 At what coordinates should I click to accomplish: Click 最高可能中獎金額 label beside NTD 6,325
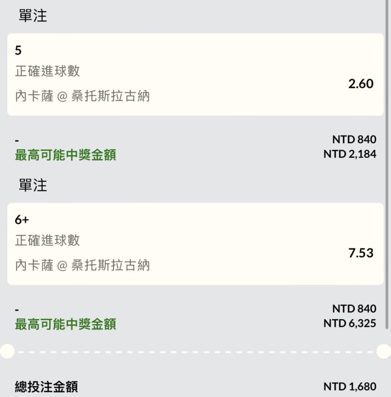tap(66, 324)
